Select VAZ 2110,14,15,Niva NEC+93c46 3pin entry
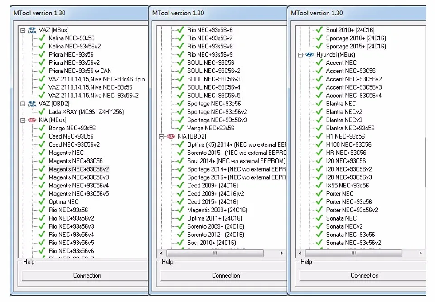Image resolution: width=435 pixels, height=302 pixels. (x=97, y=79)
